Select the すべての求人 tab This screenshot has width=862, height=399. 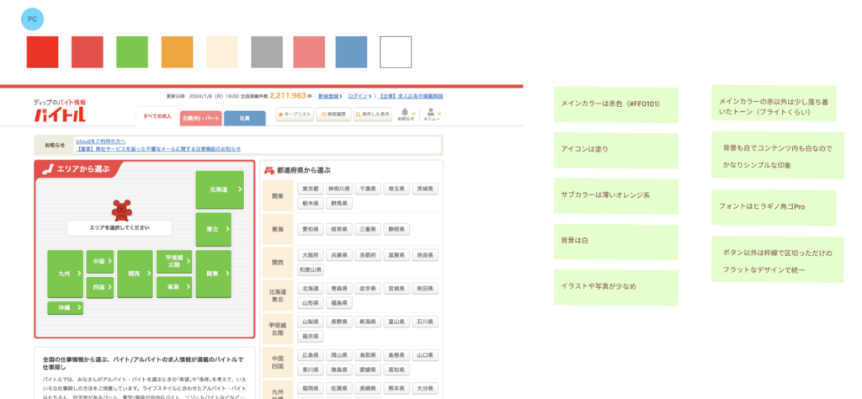157,116
